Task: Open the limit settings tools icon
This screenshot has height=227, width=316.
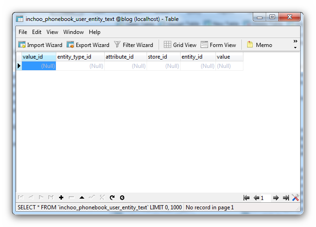Action: coord(295,198)
